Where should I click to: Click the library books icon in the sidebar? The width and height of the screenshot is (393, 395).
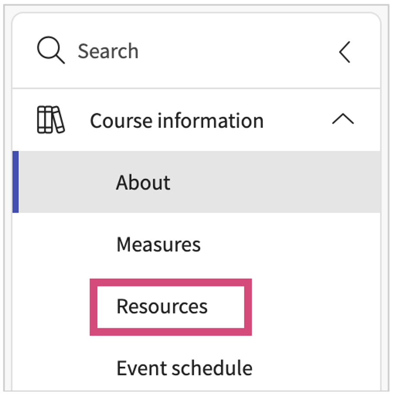pos(51,120)
